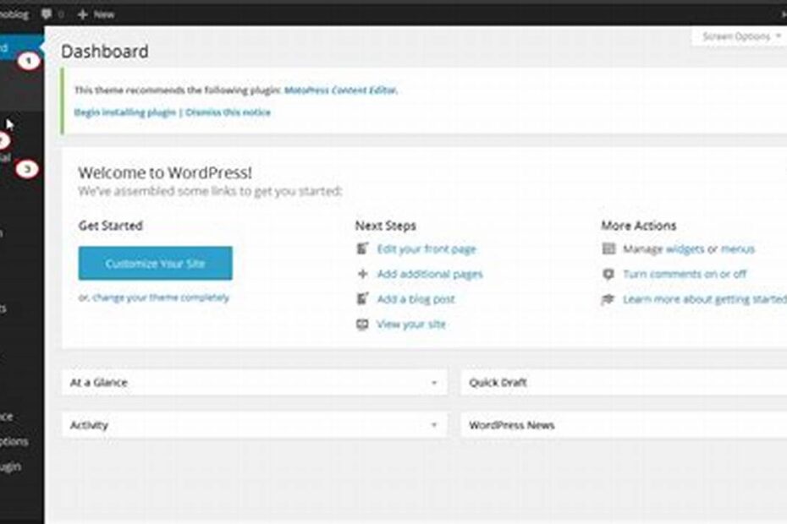Click the Get Started heading

click(110, 226)
